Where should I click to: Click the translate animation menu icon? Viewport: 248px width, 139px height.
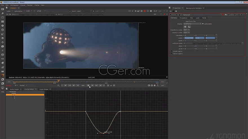pos(216,35)
